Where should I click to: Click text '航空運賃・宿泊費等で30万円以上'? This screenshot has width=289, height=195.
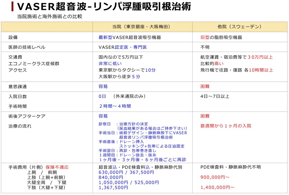click(x=237, y=57)
